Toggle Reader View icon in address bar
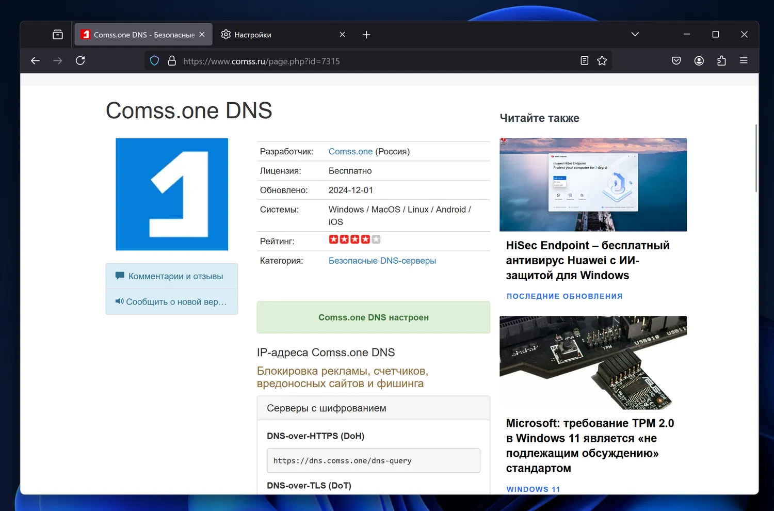Image resolution: width=774 pixels, height=511 pixels. [584, 61]
